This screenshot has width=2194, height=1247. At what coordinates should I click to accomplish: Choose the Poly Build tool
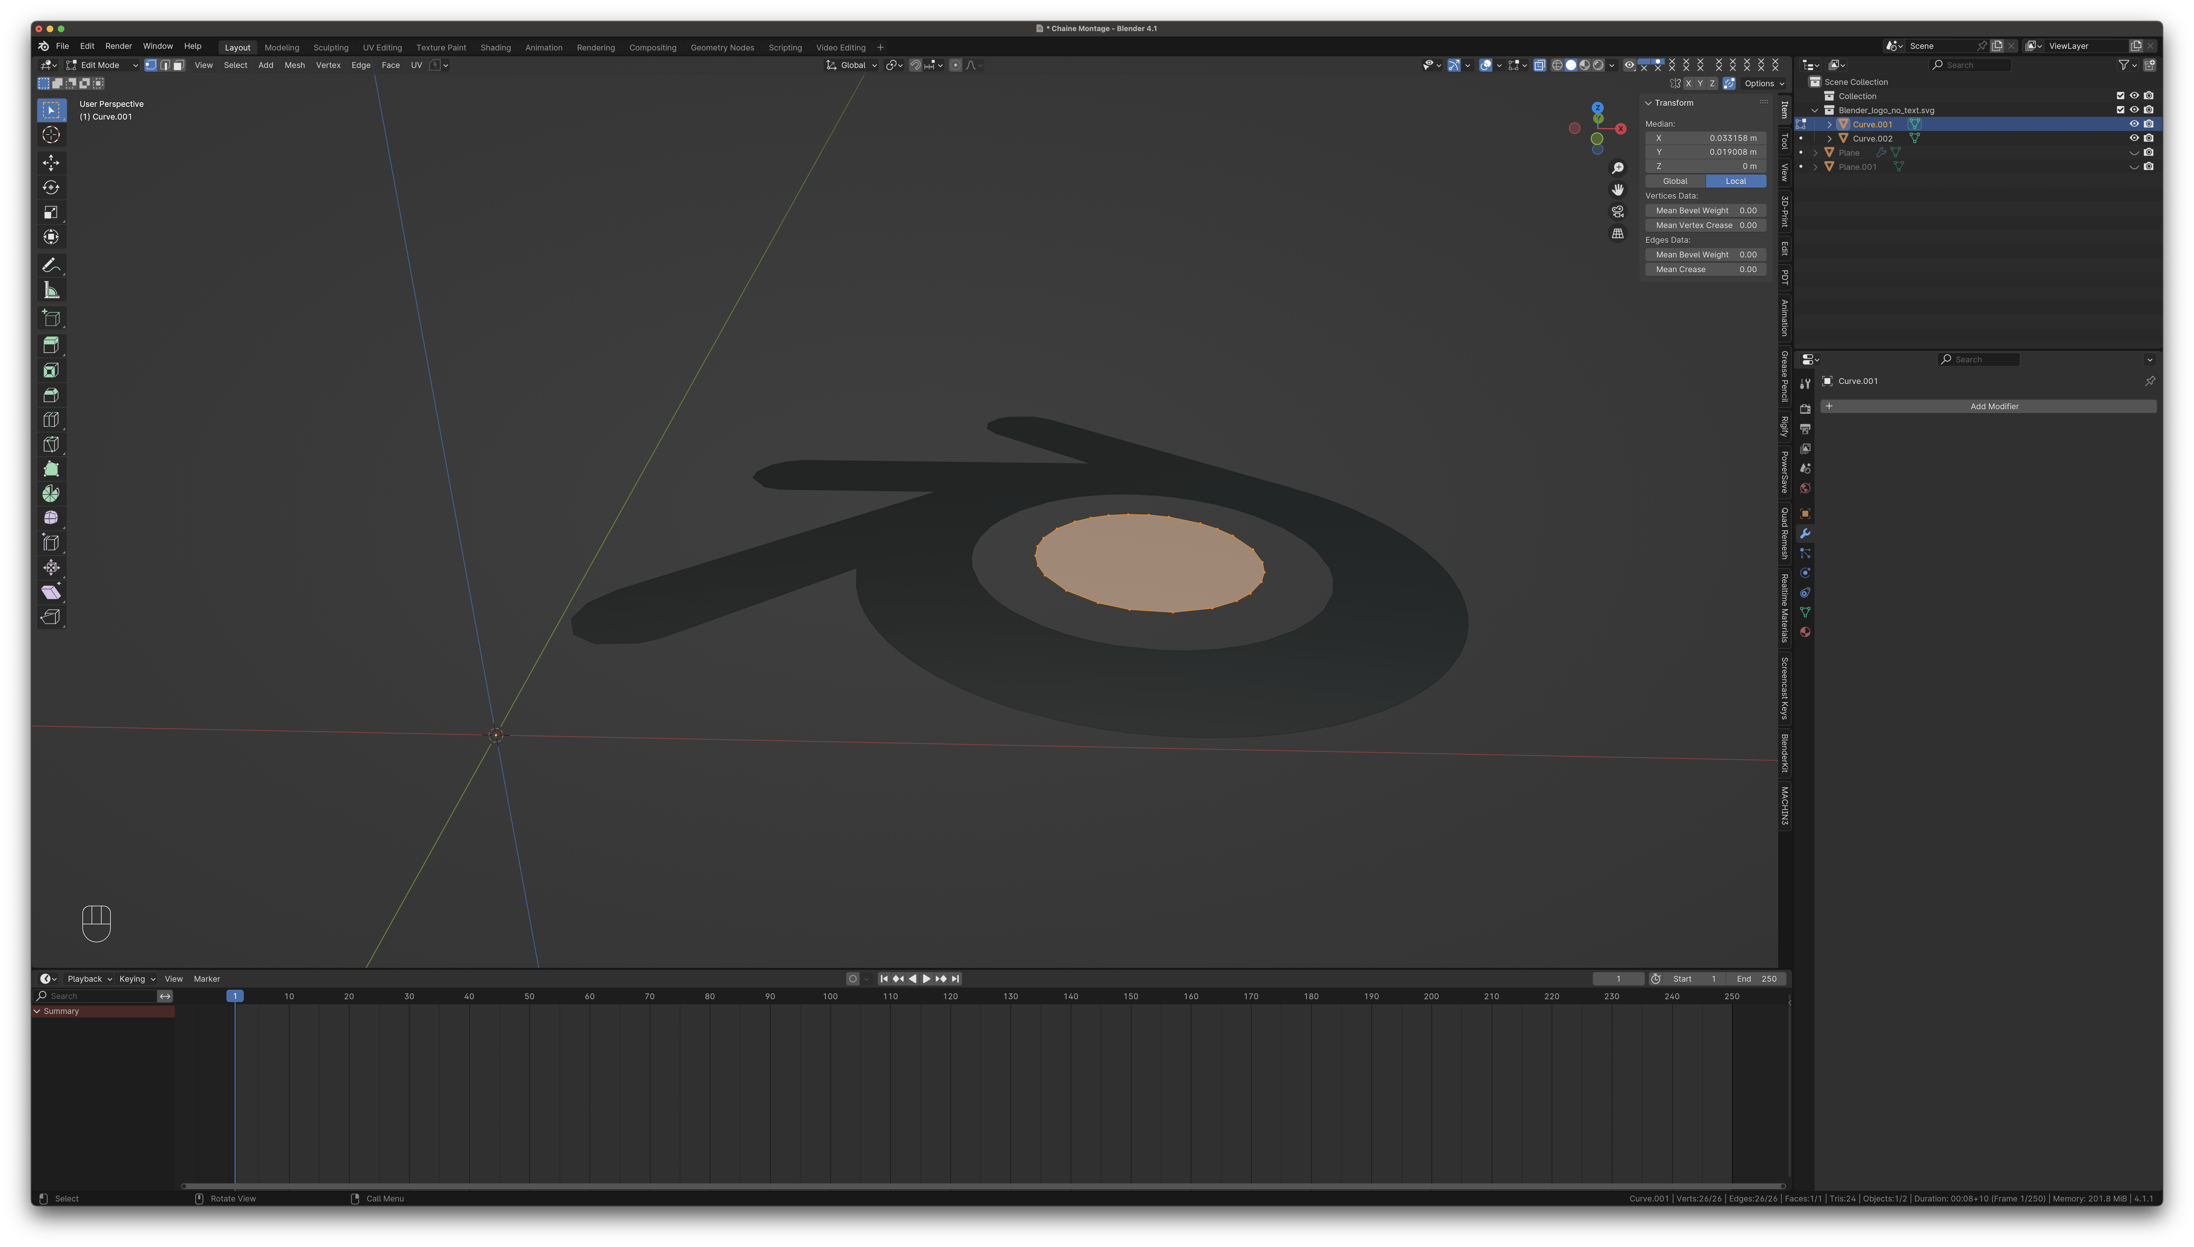coord(51,469)
